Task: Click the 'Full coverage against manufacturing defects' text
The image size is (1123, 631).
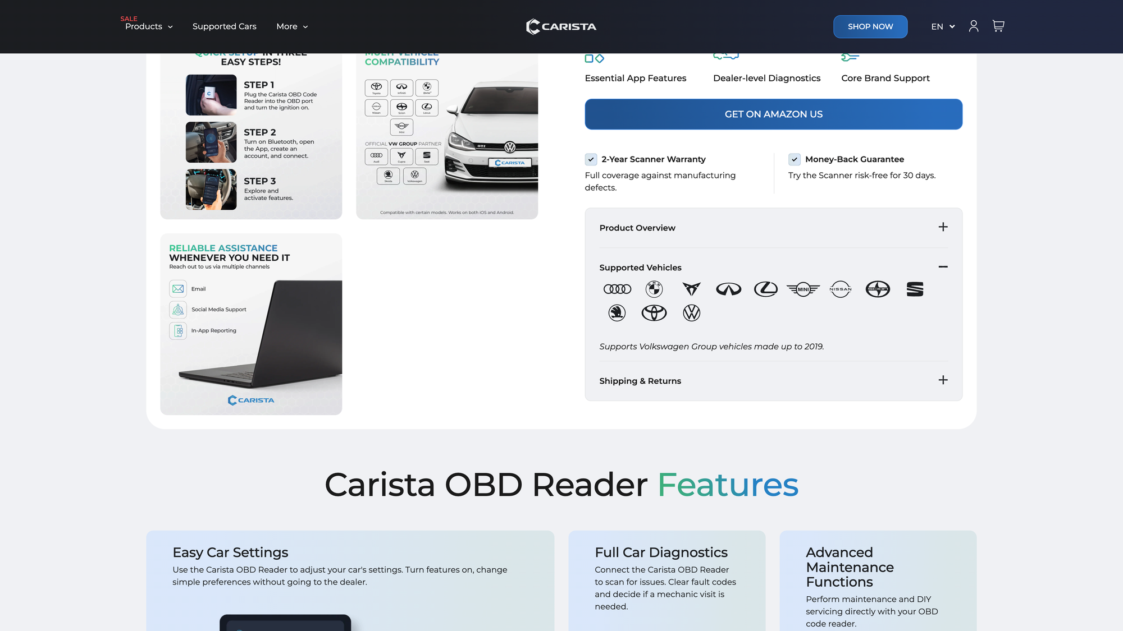Action: 660,182
